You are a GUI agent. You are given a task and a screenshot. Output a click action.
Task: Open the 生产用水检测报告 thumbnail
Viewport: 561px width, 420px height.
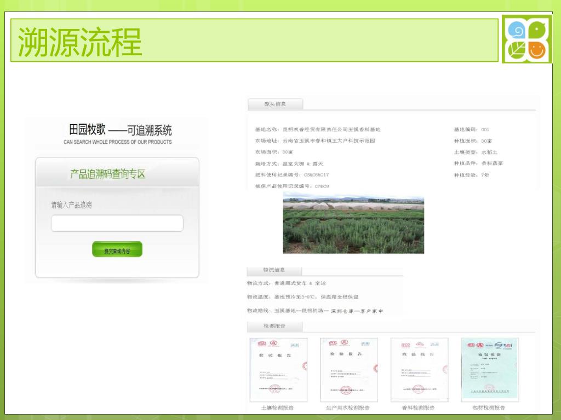tap(349, 370)
